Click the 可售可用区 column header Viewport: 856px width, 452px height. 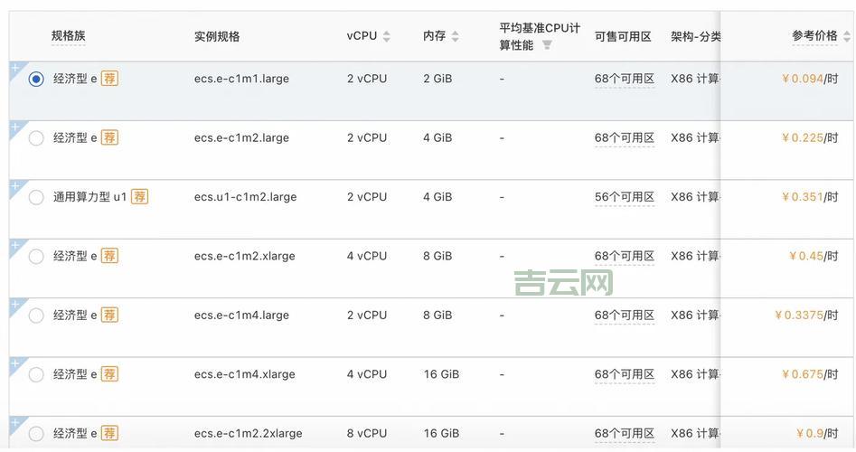coord(623,37)
